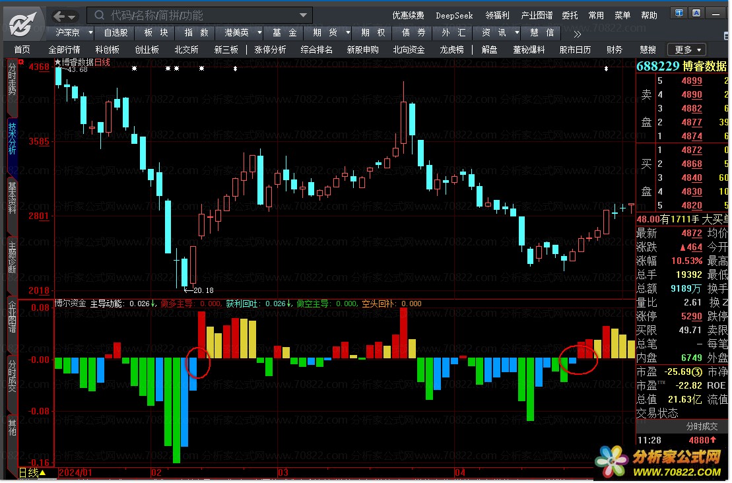Click the app logo icon at top-left
The height and width of the screenshot is (483, 732).
coord(22,23)
